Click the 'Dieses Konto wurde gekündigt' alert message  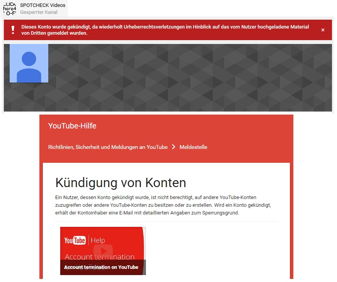pos(165,30)
